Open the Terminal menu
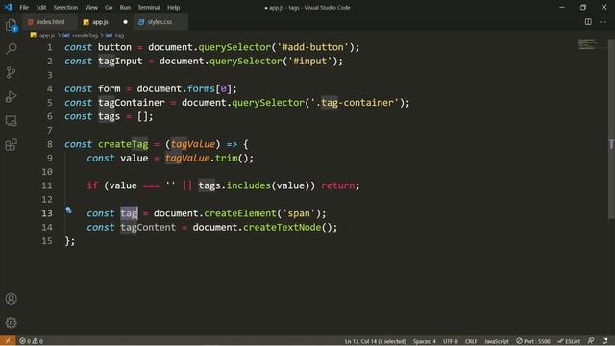615x346 pixels. pos(149,7)
